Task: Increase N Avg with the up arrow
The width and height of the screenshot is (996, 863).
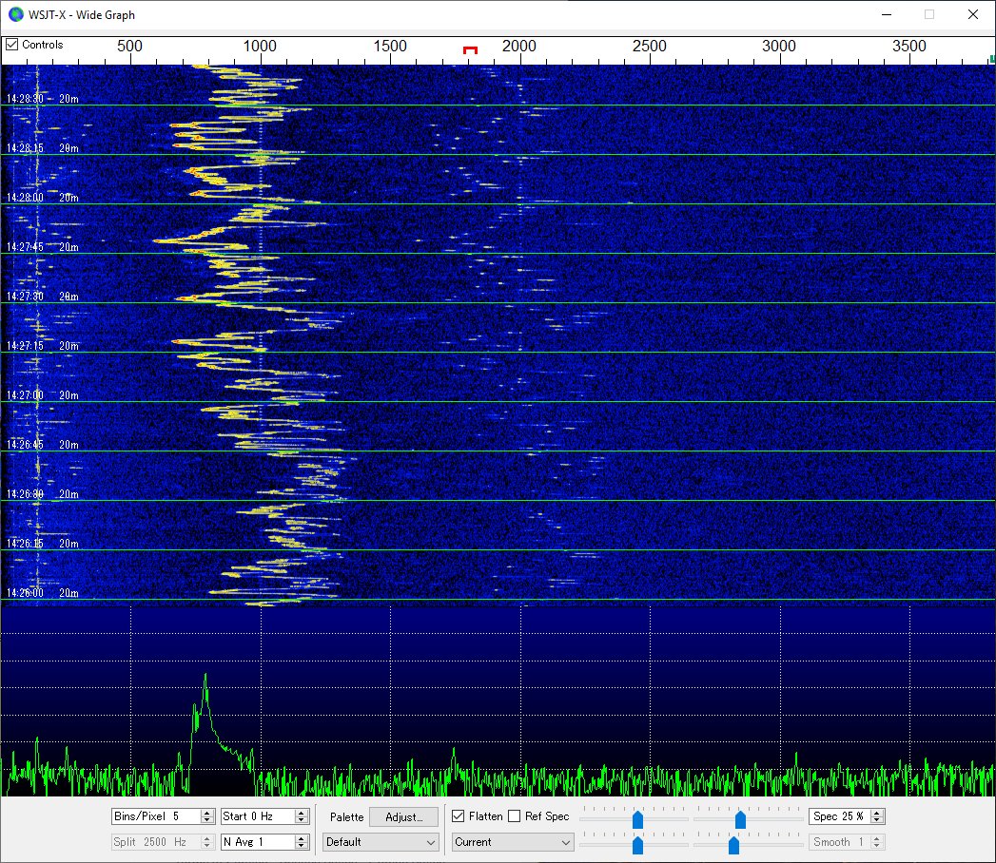Action: tap(302, 838)
